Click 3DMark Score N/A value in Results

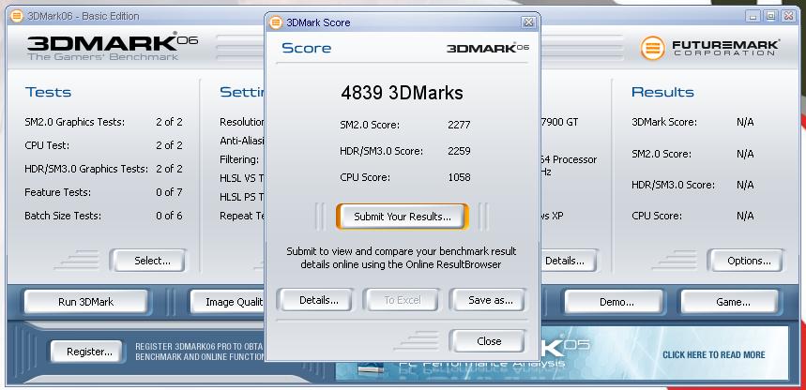[x=745, y=122]
